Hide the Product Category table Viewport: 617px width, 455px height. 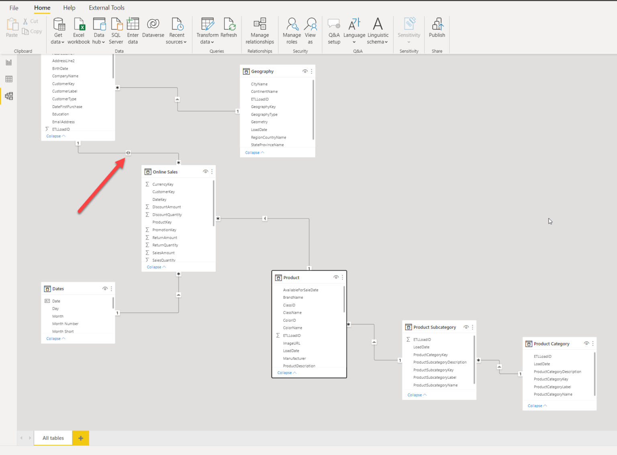(x=586, y=343)
